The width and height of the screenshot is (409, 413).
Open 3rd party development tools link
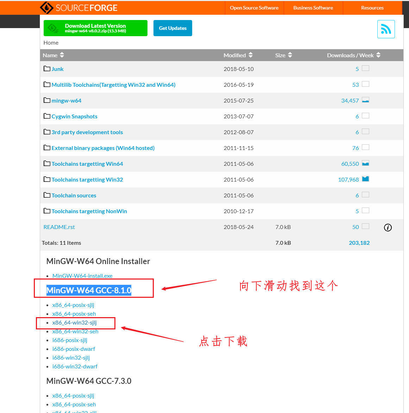(87, 132)
